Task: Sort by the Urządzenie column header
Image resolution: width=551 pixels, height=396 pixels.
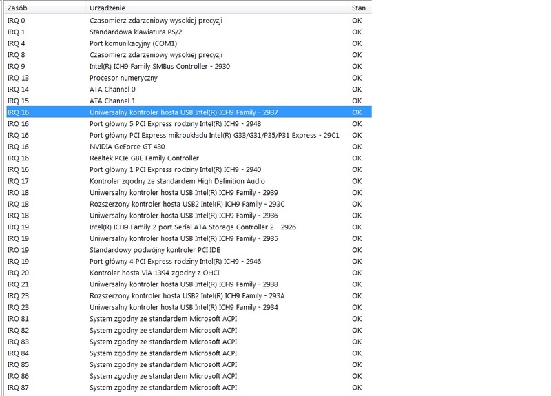Action: (x=217, y=8)
